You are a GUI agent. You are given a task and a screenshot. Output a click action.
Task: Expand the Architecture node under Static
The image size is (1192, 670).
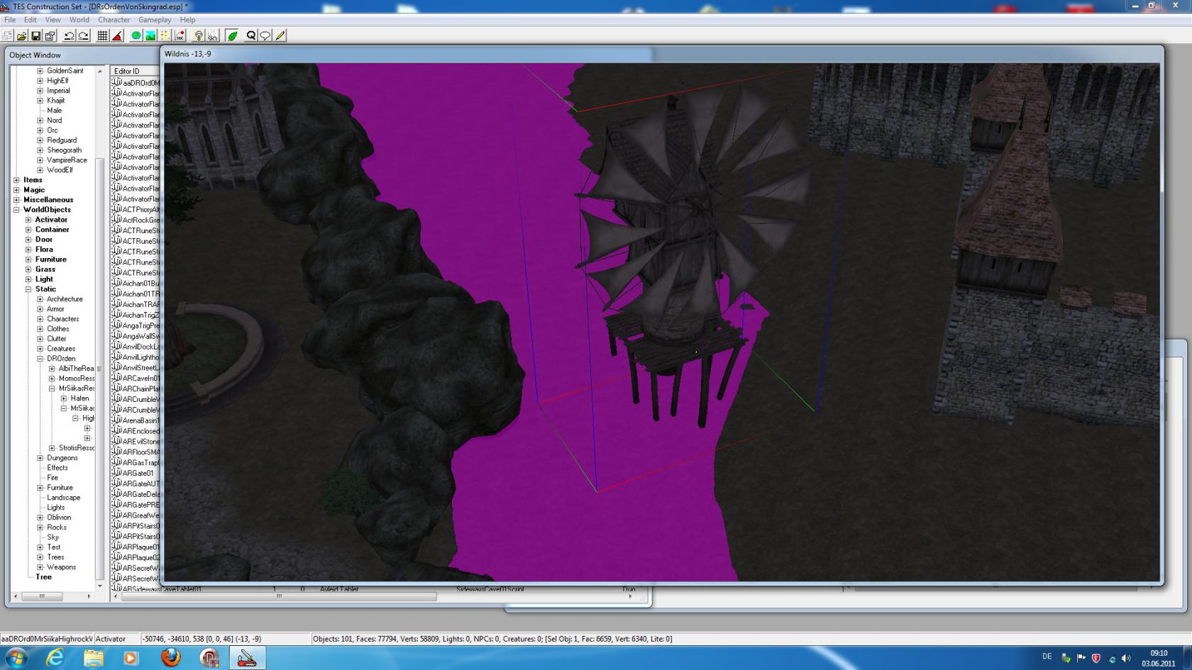(x=40, y=299)
